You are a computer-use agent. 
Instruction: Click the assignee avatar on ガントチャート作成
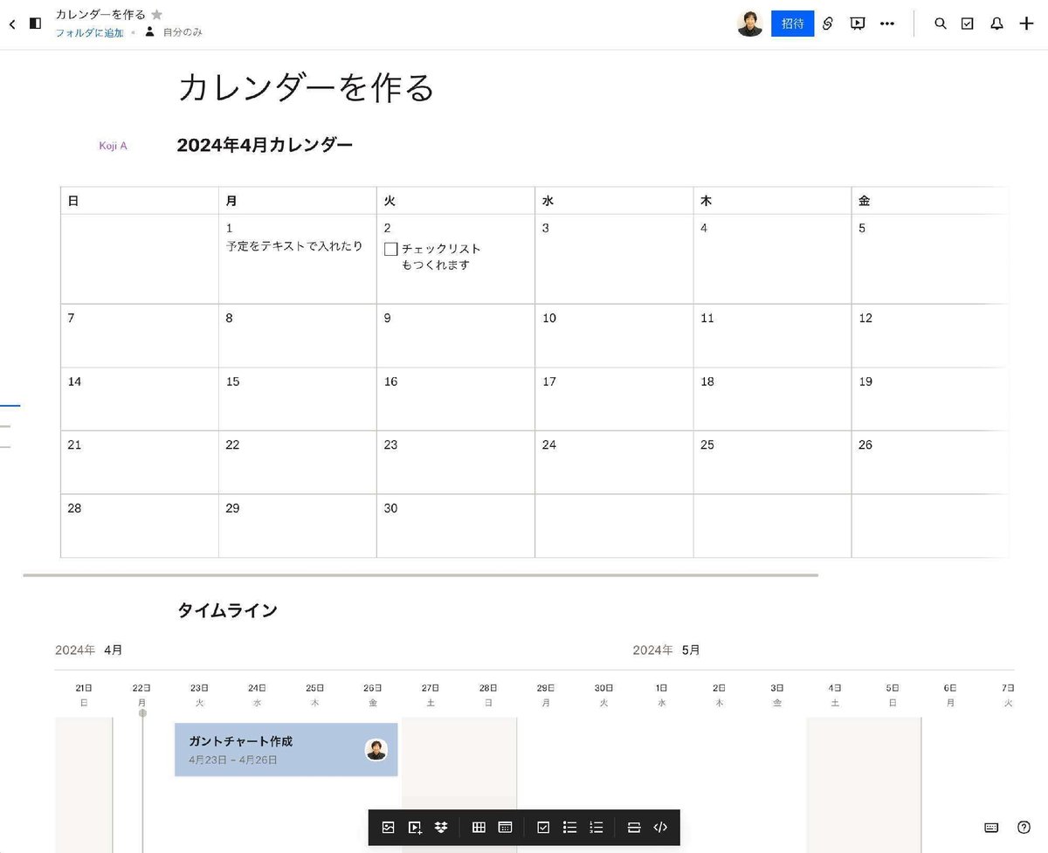point(376,749)
